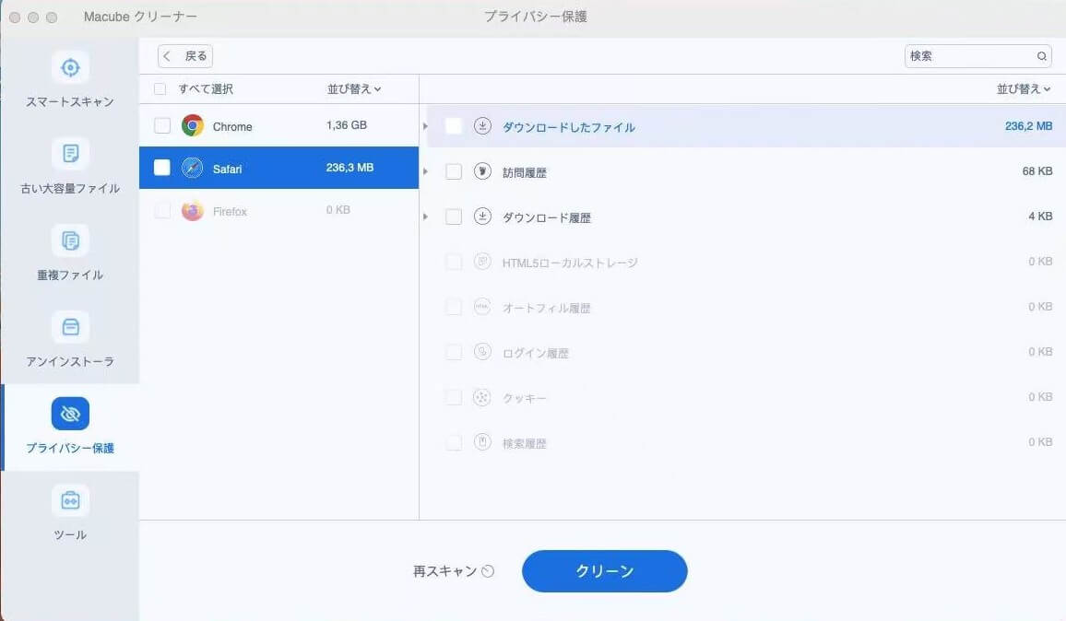Screen dimensions: 1066x621
Task: Click the オートフィル履歴 row icon
Action: (482, 307)
